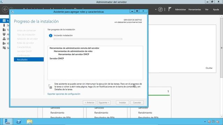Select the Selección de servidor step
Viewport: 223px width, 125px height.
click(27, 39)
